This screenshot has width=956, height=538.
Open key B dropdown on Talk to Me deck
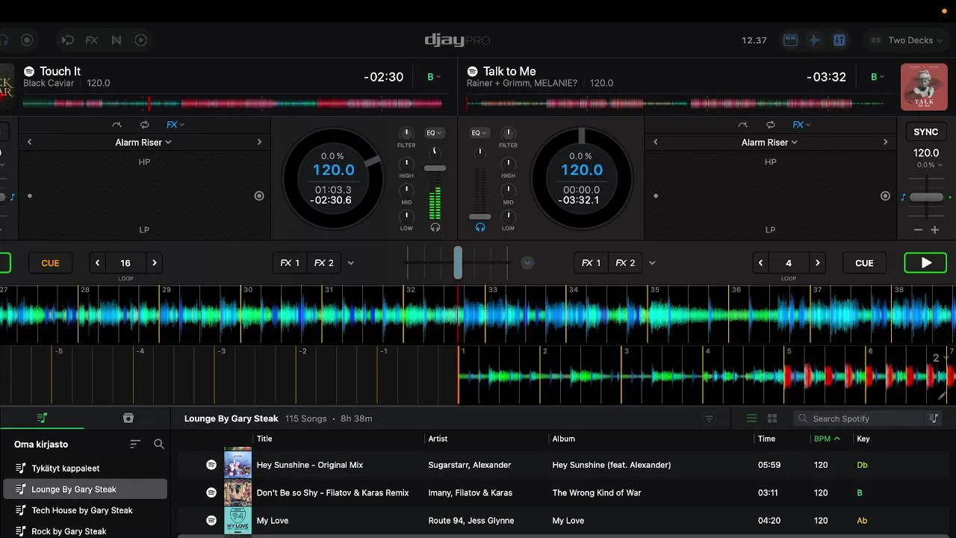tap(877, 77)
